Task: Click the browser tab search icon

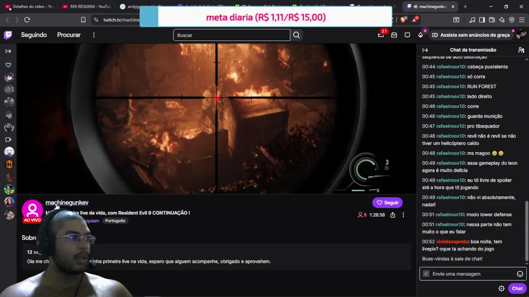Action: pos(456,20)
